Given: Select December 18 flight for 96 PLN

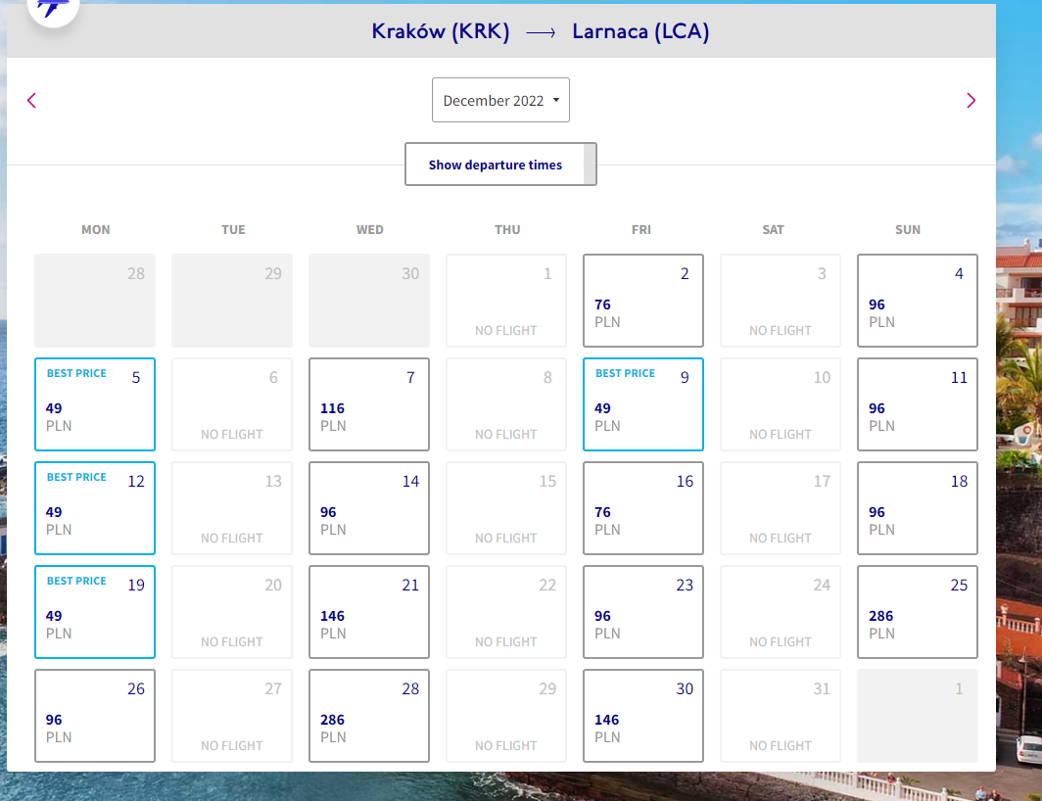Looking at the screenshot, I should (x=917, y=508).
